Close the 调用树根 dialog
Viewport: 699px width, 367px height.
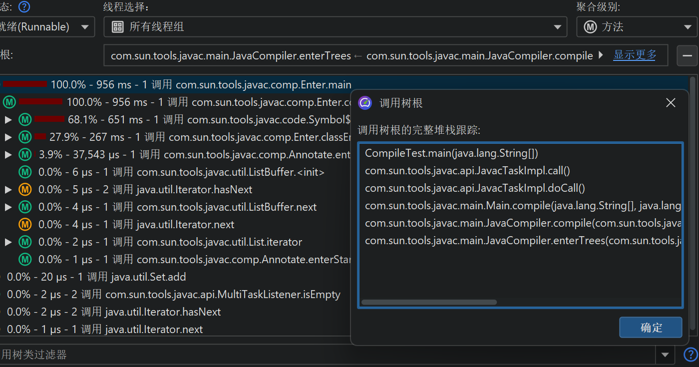pos(671,103)
